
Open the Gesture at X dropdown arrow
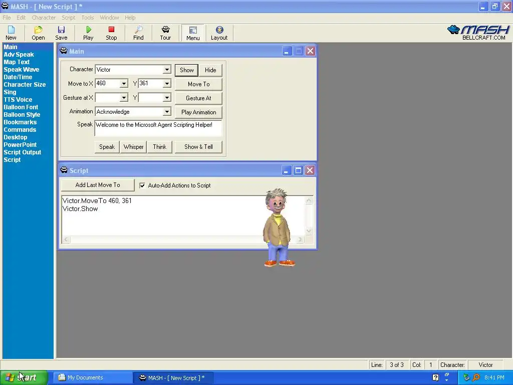pos(124,98)
